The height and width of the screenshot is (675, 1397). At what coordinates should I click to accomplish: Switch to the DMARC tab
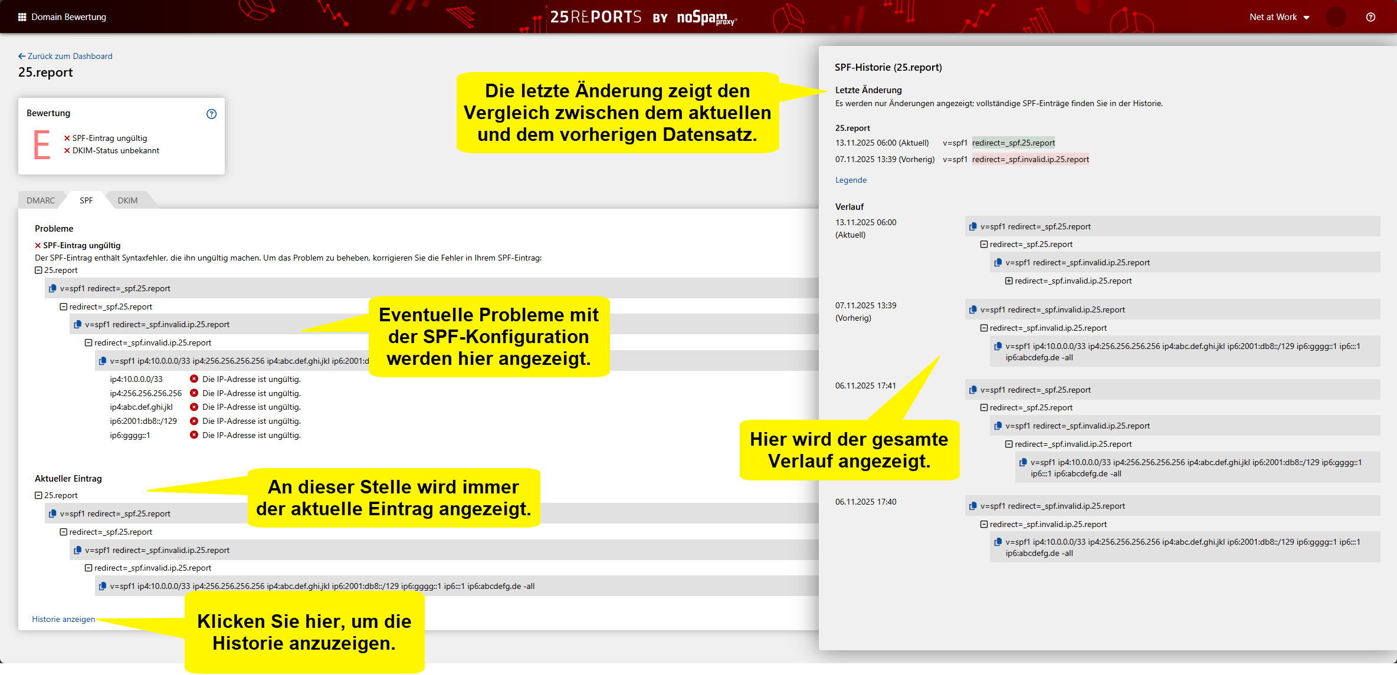coord(41,200)
